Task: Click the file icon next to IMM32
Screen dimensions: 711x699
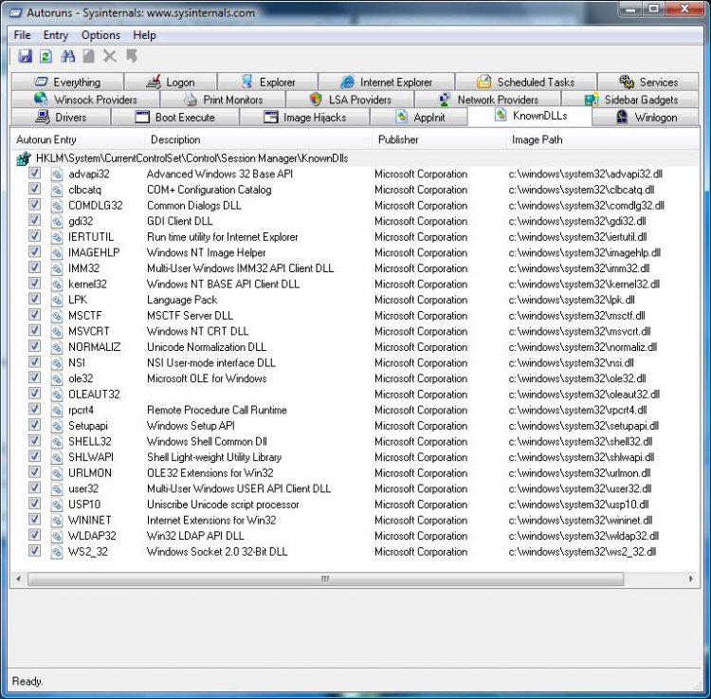Action: click(57, 268)
